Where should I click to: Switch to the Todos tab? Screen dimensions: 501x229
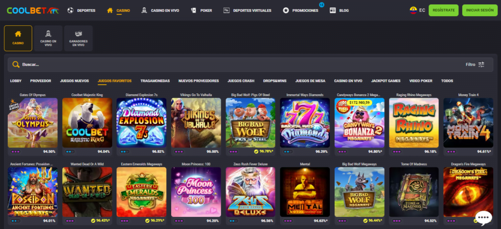pyautogui.click(x=447, y=81)
